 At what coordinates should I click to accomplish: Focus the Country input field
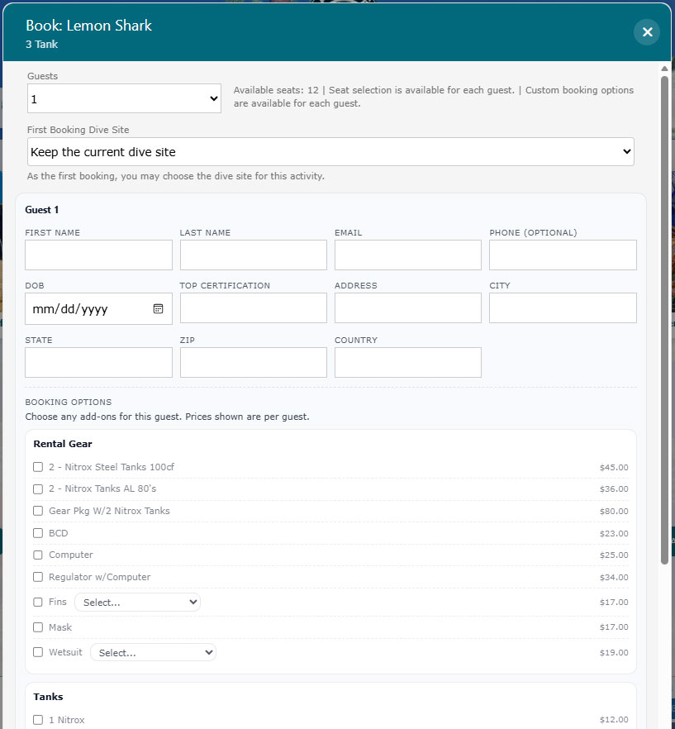point(407,362)
